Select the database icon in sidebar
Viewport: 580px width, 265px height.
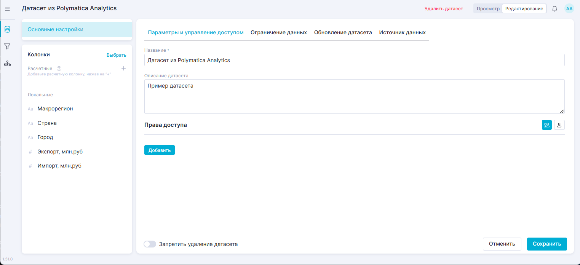coord(7,29)
